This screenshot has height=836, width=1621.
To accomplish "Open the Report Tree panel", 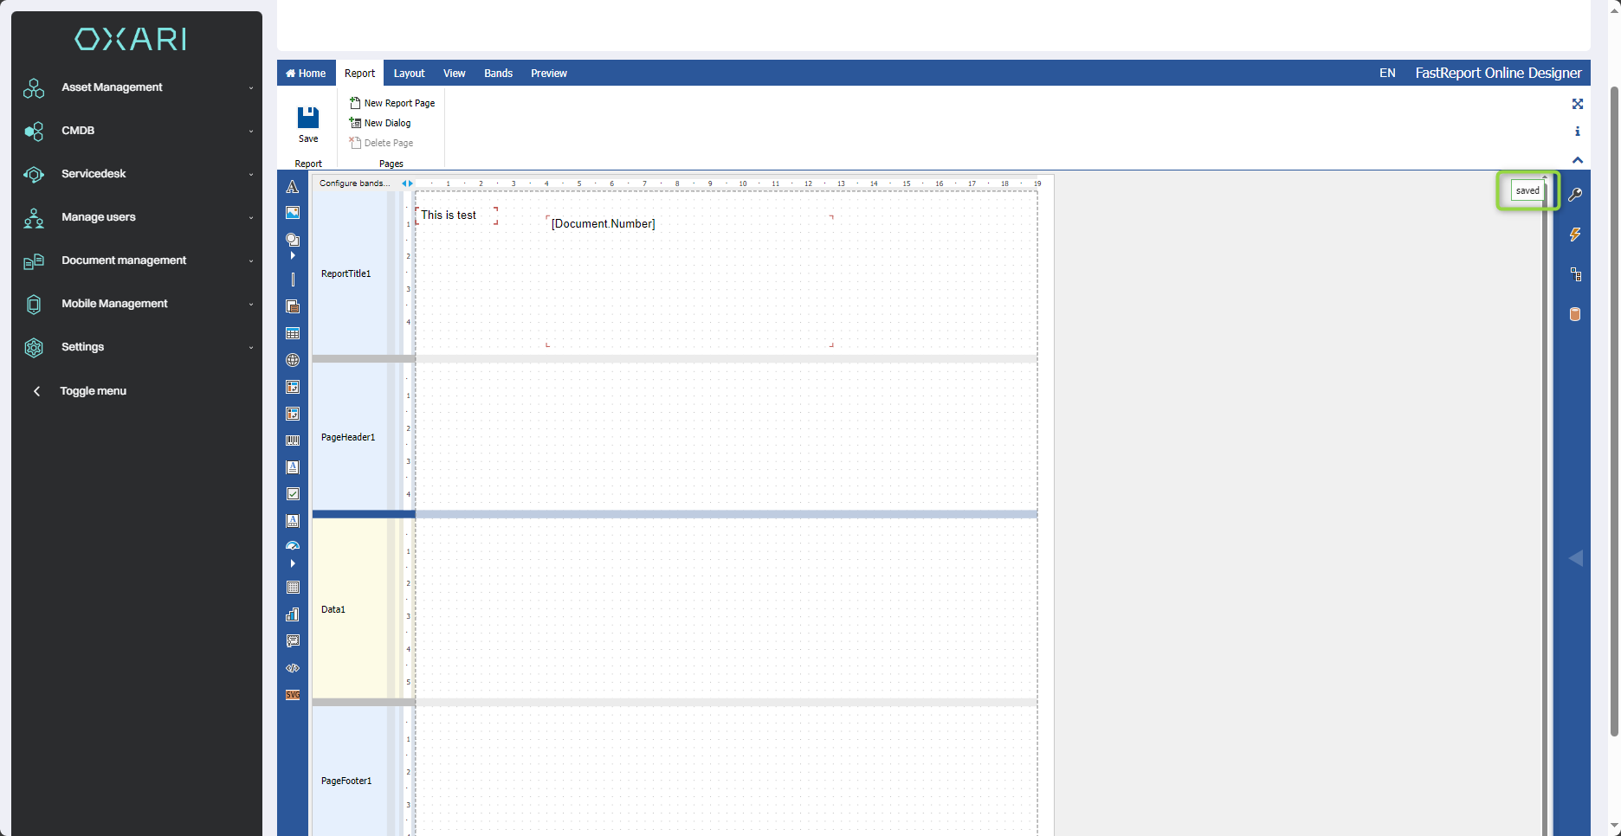I will (x=1575, y=274).
